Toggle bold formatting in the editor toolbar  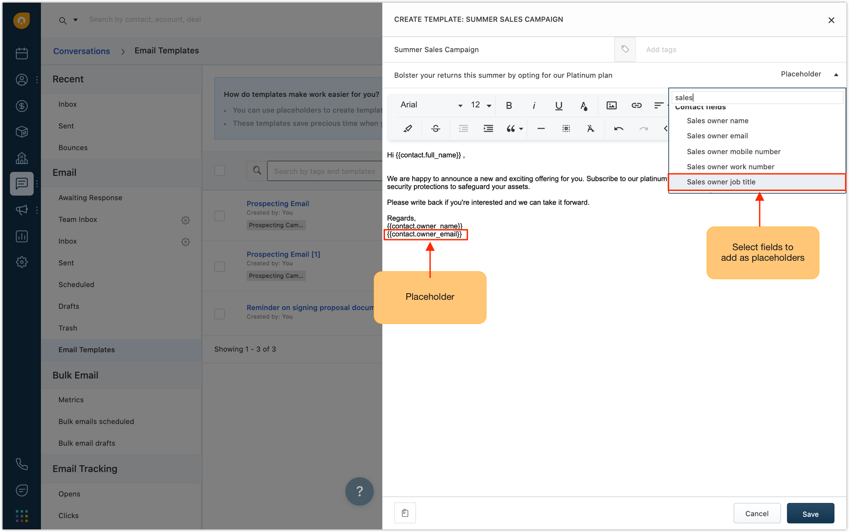click(x=509, y=105)
